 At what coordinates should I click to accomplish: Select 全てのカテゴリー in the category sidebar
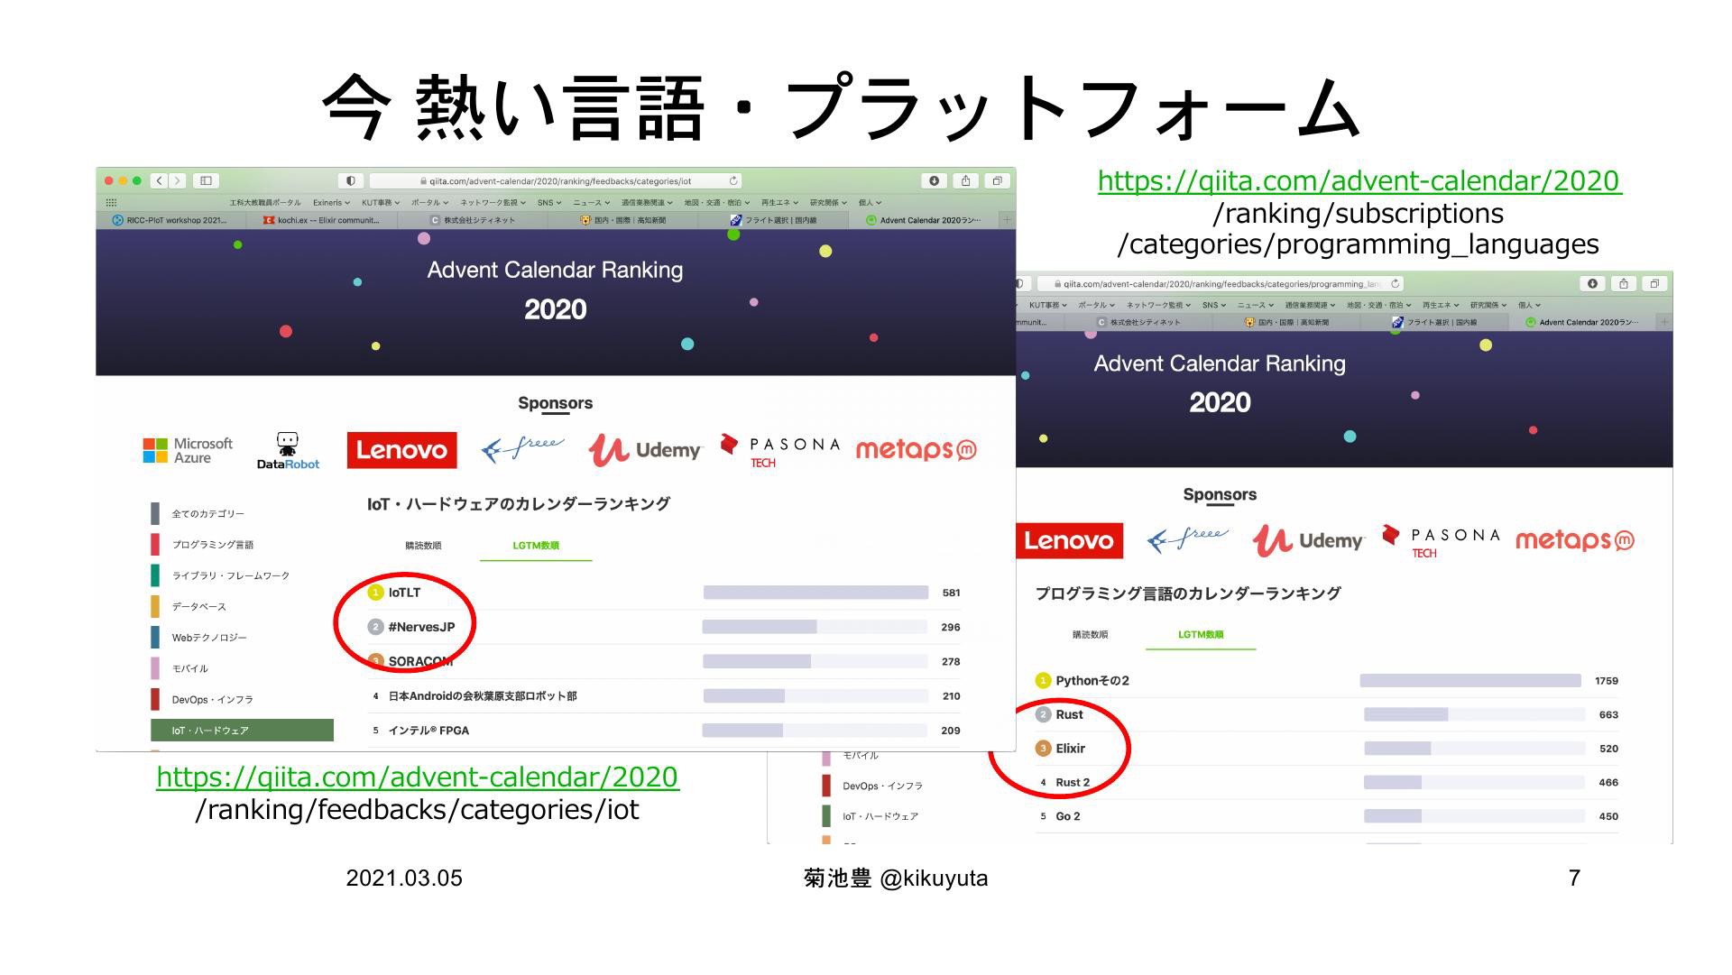click(x=207, y=513)
